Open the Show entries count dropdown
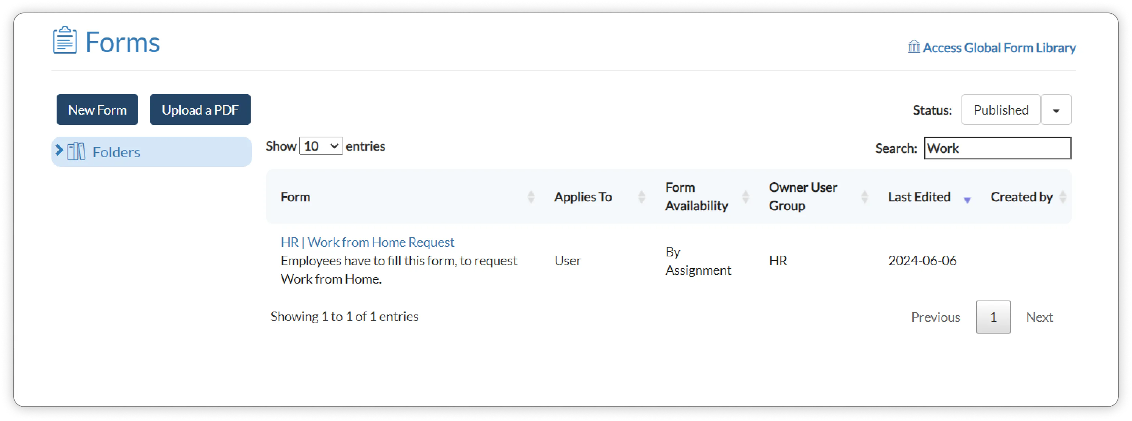Image resolution: width=1132 pixels, height=421 pixels. tap(321, 146)
